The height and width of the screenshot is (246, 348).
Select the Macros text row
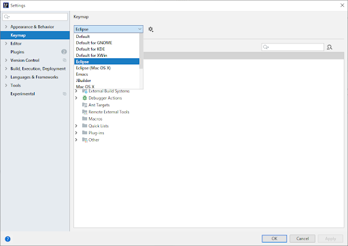tap(95, 119)
